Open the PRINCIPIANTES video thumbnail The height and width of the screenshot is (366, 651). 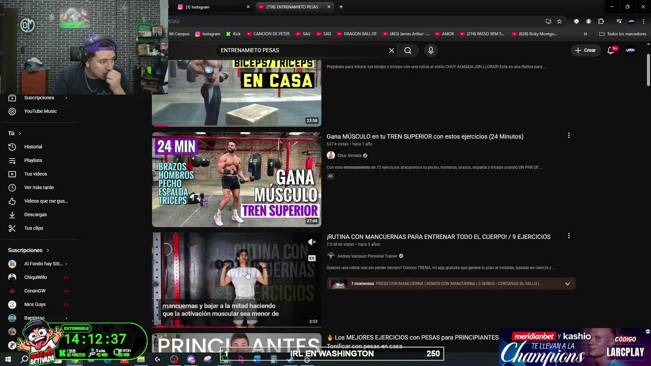tap(236, 343)
